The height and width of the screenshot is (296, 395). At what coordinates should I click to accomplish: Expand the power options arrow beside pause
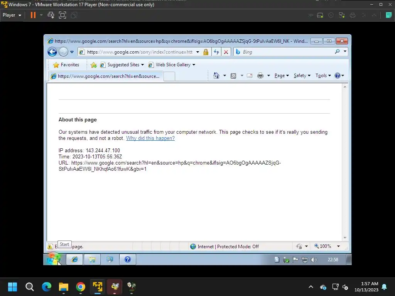point(41,15)
